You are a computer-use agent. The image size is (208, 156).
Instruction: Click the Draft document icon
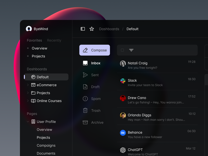click(x=85, y=87)
